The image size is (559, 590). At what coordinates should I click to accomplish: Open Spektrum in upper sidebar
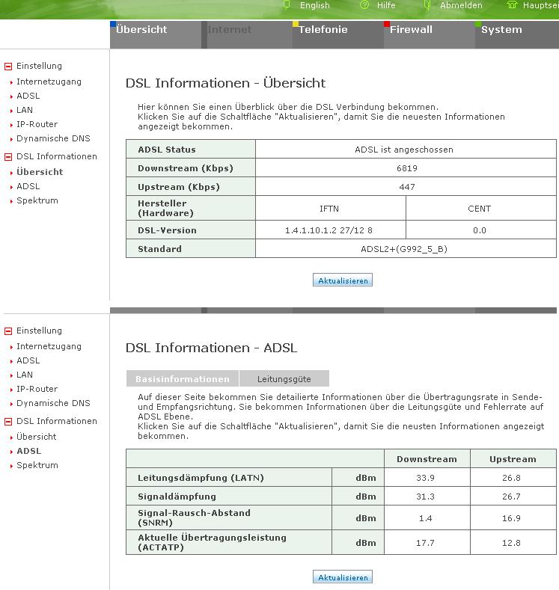pos(37,200)
